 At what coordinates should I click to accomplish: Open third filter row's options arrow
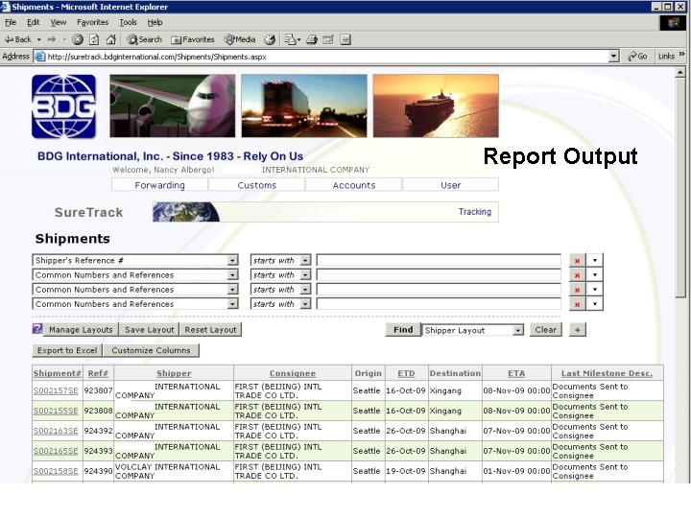(x=594, y=290)
